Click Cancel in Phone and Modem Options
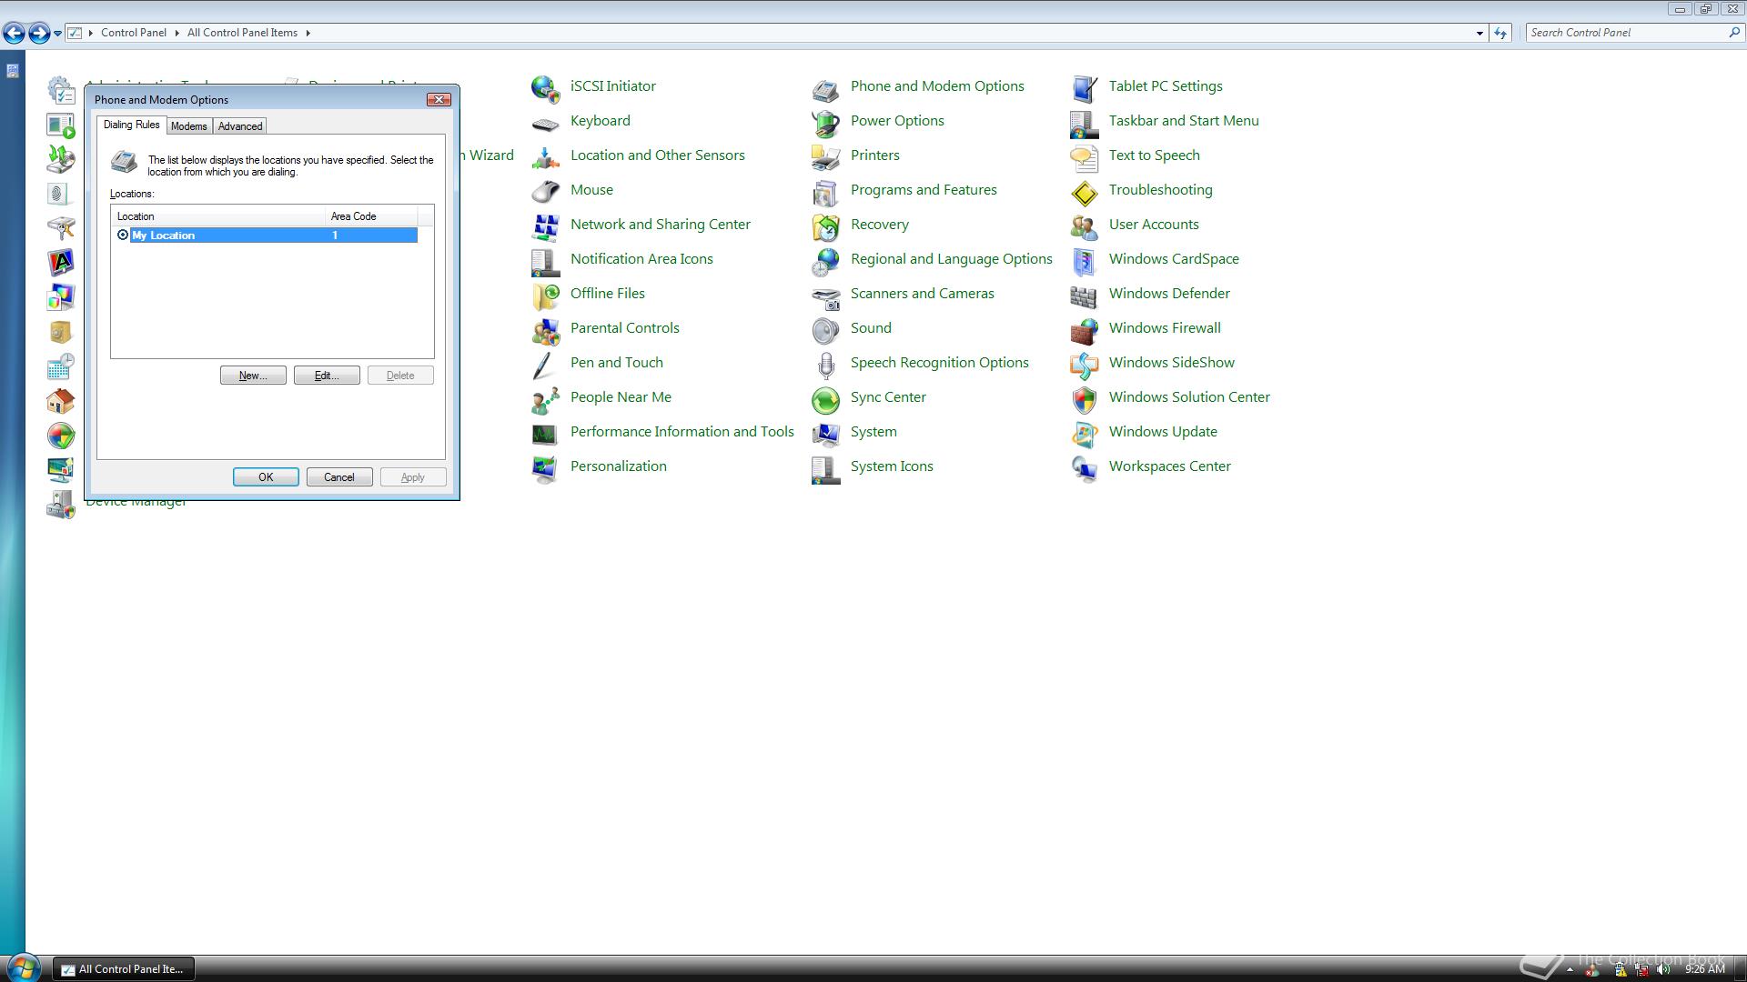 [x=339, y=477]
